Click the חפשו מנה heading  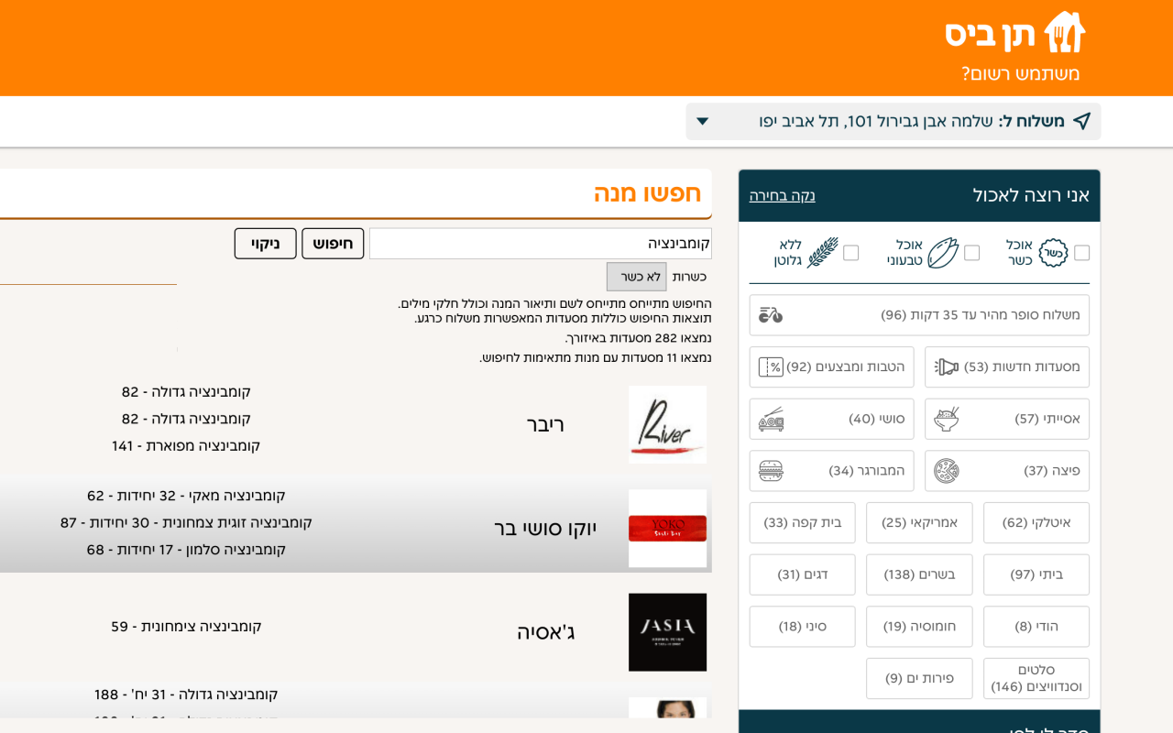coord(647,193)
